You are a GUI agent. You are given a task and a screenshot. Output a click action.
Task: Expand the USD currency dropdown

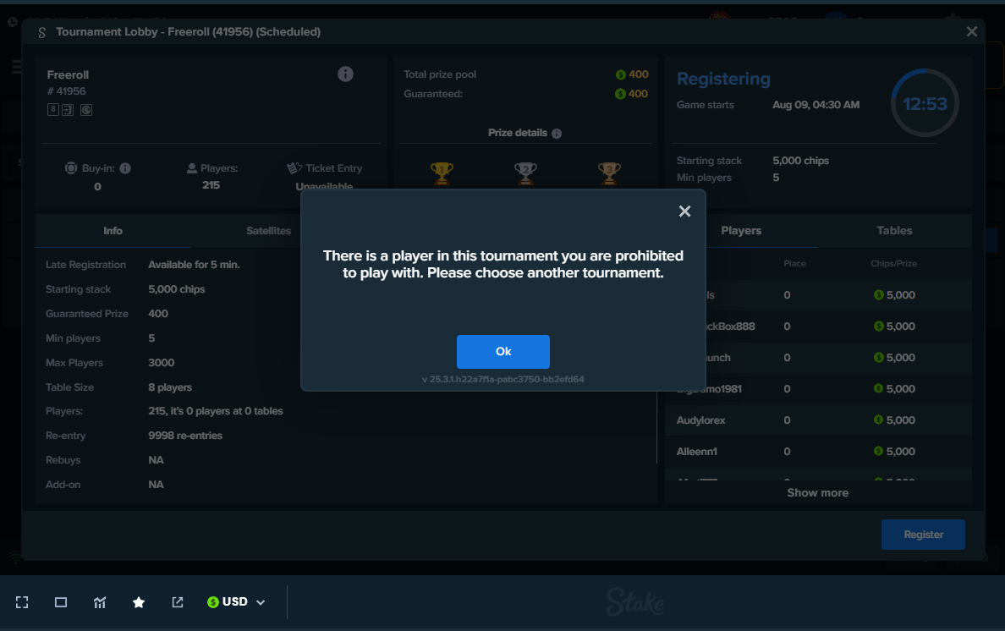coord(236,602)
